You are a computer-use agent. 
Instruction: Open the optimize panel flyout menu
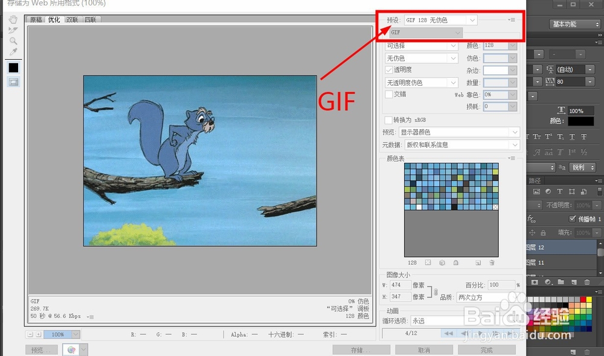(x=512, y=20)
